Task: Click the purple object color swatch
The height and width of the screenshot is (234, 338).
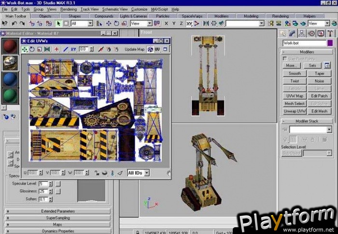Action: [330, 43]
